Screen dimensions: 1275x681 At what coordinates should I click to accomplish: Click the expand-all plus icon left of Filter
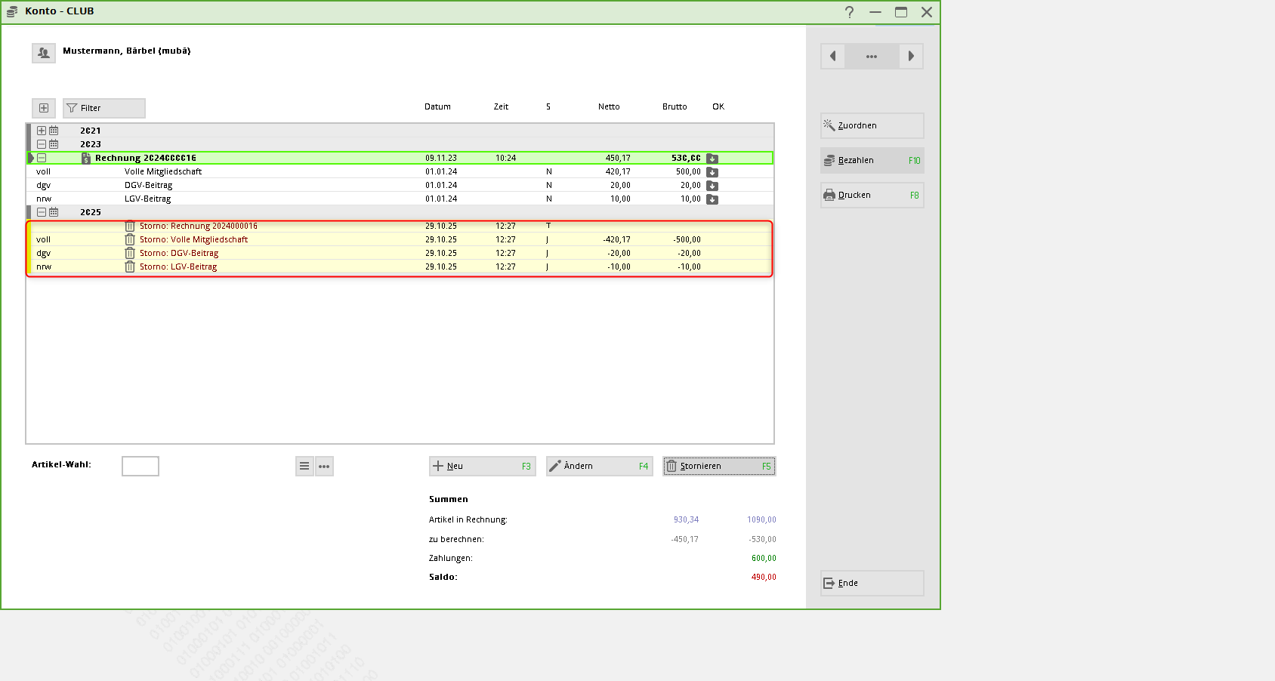44,108
